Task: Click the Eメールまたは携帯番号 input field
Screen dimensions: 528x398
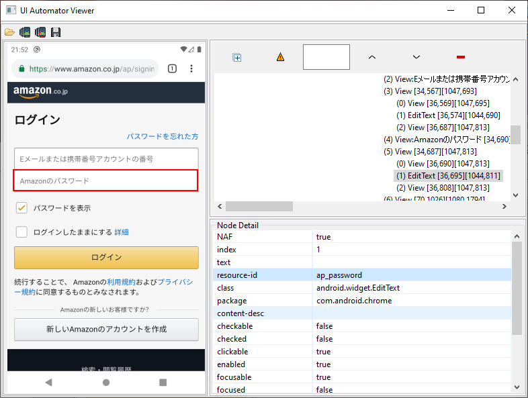Action: pos(106,158)
